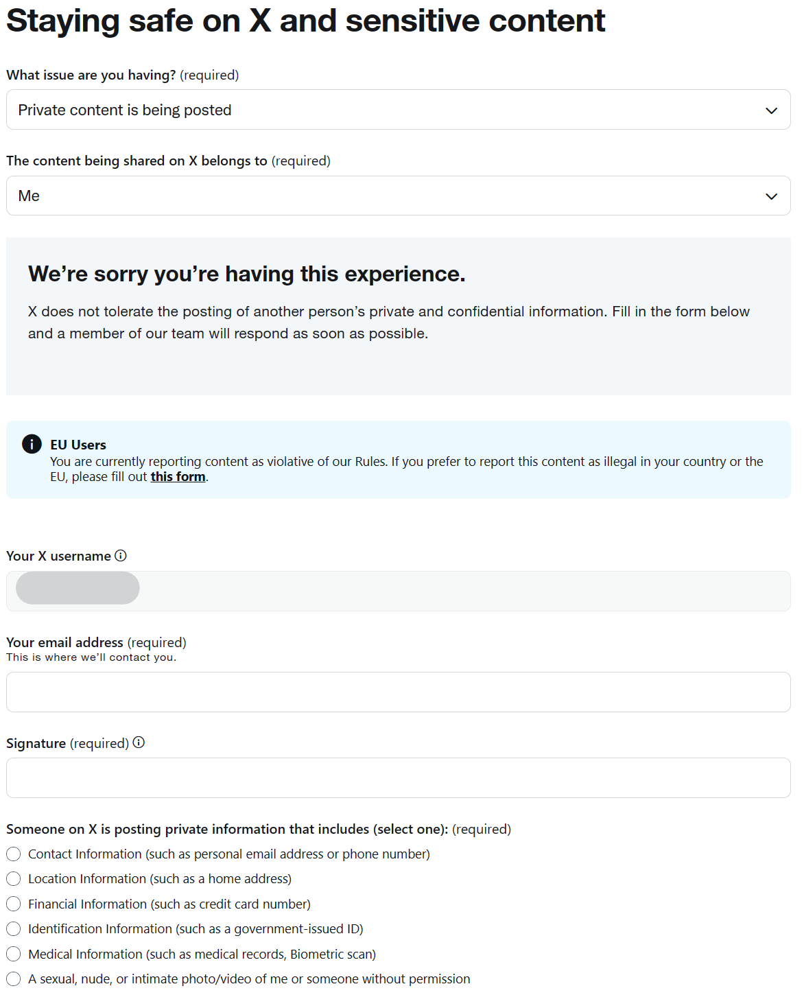Choose Financial Information as the private info type
The height and width of the screenshot is (995, 804).
(13, 904)
